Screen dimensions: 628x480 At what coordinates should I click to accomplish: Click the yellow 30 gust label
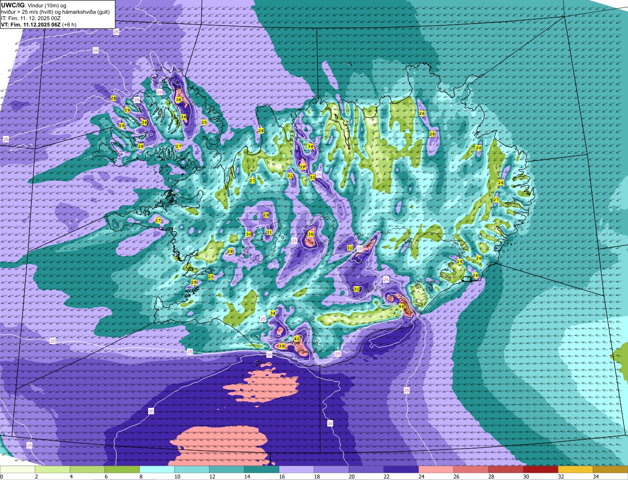pyautogui.click(x=249, y=234)
